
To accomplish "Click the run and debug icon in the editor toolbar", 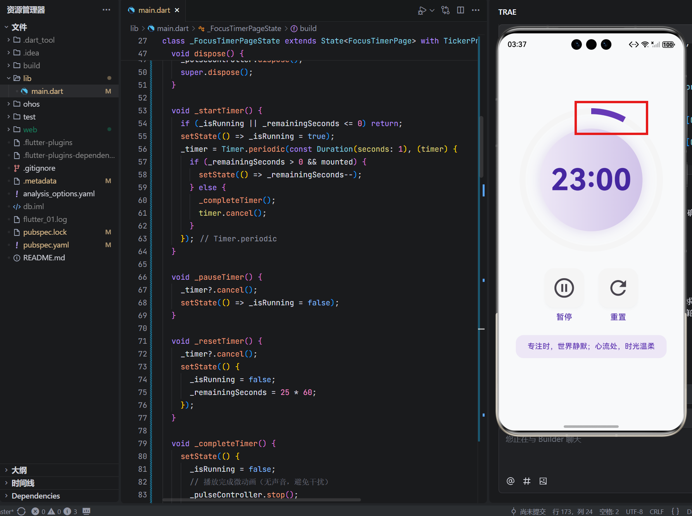I will [422, 10].
